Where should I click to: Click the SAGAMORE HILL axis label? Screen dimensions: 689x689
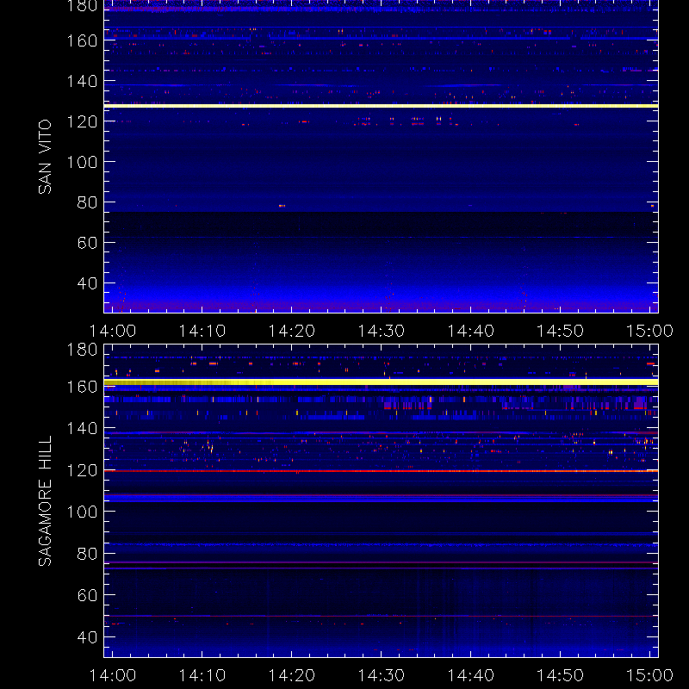[45, 501]
